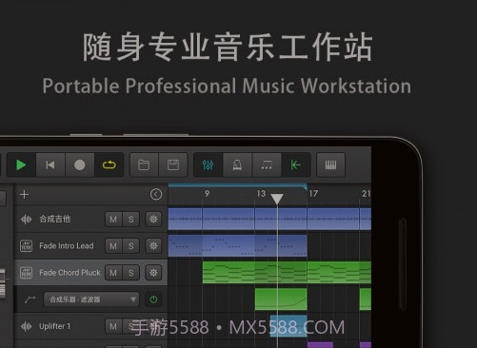
Task: Start recording with the record button
Action: [x=80, y=164]
